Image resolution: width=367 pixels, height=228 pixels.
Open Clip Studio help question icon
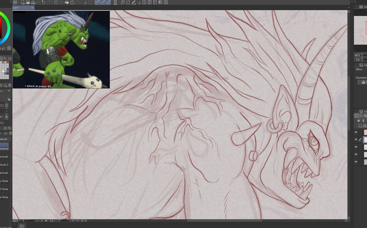pyautogui.click(x=123, y=2)
